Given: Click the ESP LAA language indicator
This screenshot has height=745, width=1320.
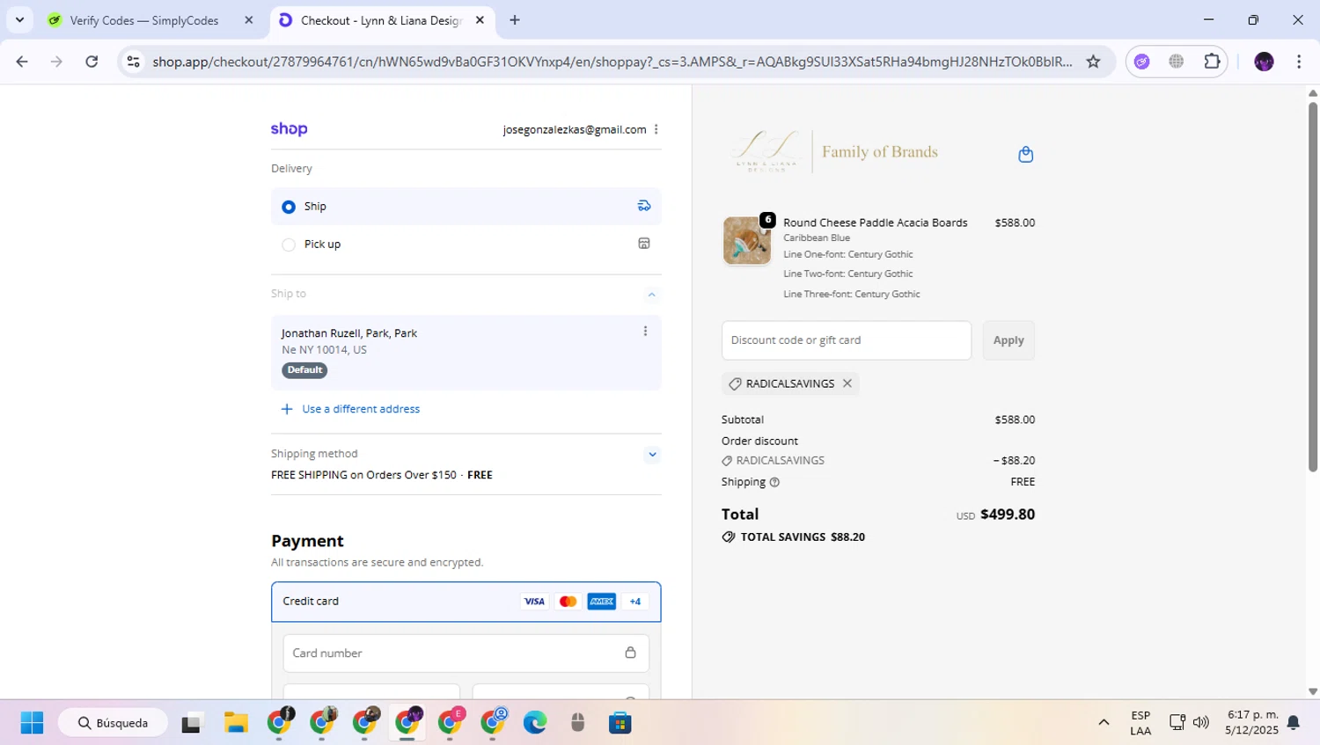Looking at the screenshot, I should pos(1140,723).
